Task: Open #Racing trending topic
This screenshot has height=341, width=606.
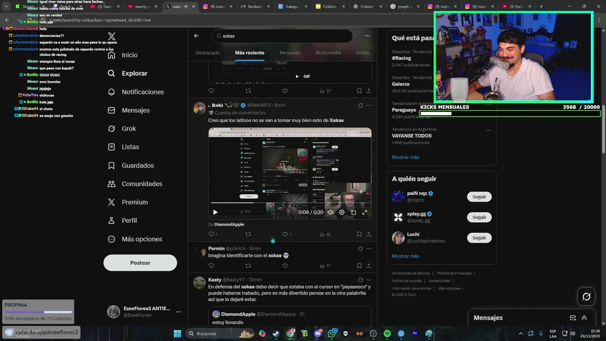Action: [x=401, y=58]
